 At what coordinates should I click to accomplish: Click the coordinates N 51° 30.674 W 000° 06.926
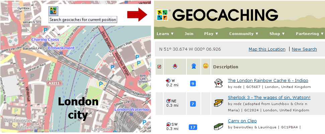[x=190, y=49]
